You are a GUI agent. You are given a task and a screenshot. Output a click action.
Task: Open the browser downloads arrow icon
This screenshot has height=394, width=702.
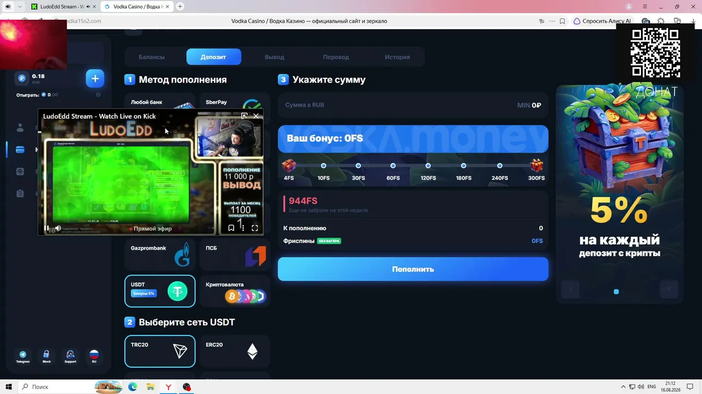pos(694,21)
